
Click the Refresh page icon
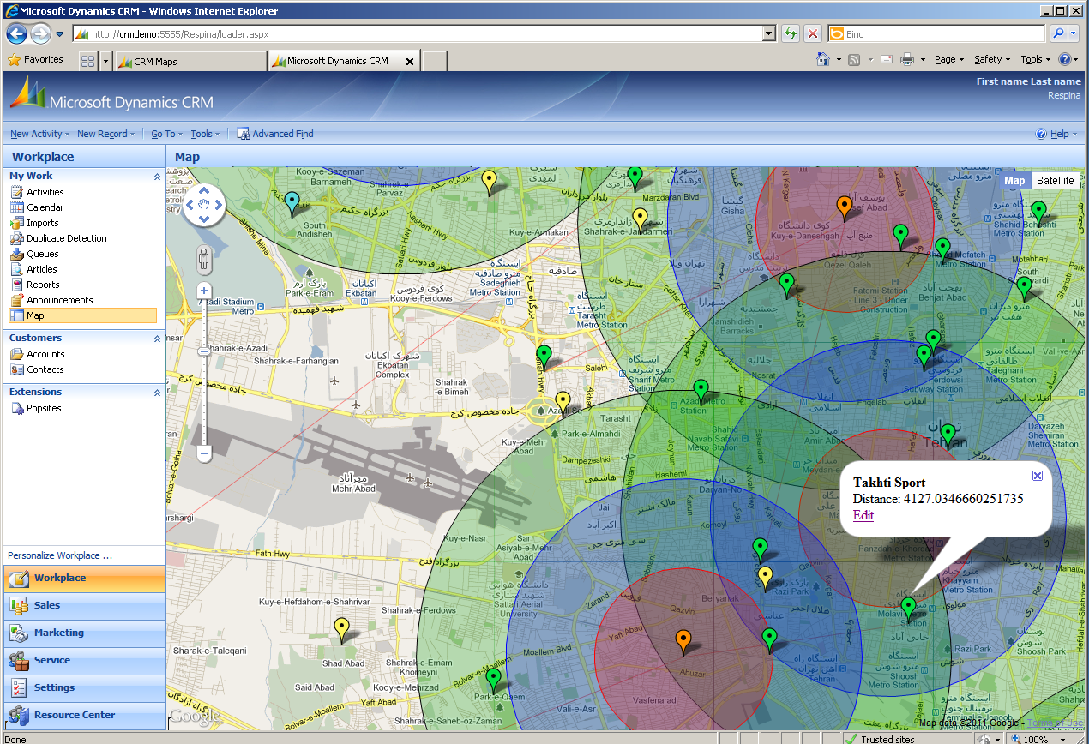[791, 34]
